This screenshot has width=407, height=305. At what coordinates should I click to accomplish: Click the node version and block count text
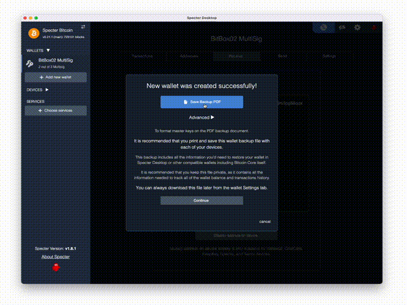click(64, 37)
